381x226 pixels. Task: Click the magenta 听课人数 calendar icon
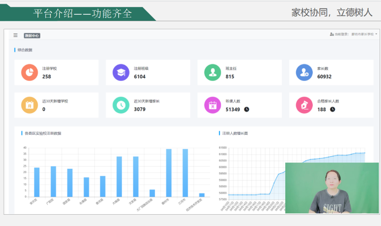[x=213, y=105]
